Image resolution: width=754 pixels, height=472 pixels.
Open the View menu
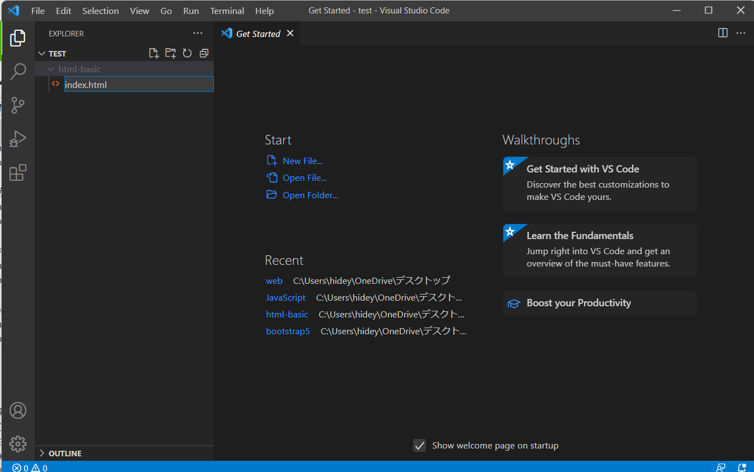(139, 11)
